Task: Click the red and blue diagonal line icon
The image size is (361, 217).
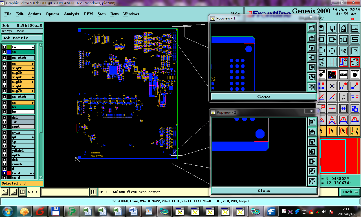Action: (332, 97)
